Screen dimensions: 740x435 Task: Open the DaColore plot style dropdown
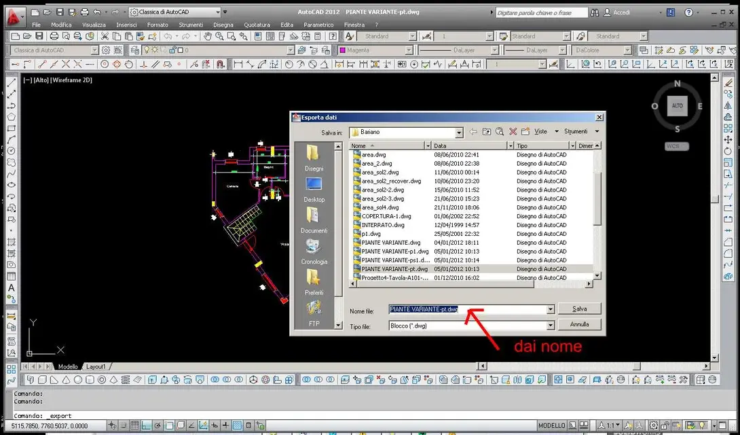pyautogui.click(x=627, y=50)
